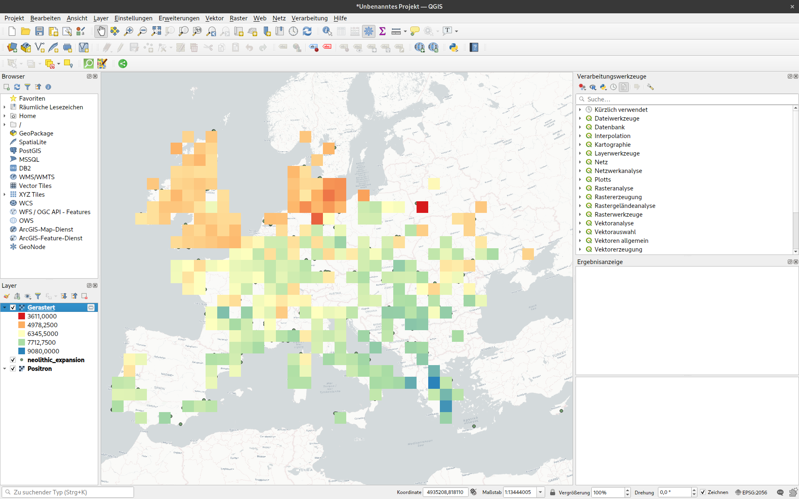Click the processing tools Suche field
799x499 pixels.
click(687, 99)
